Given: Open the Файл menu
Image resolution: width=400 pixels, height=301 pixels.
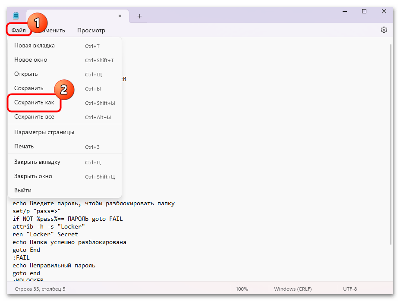Looking at the screenshot, I should 19,30.
